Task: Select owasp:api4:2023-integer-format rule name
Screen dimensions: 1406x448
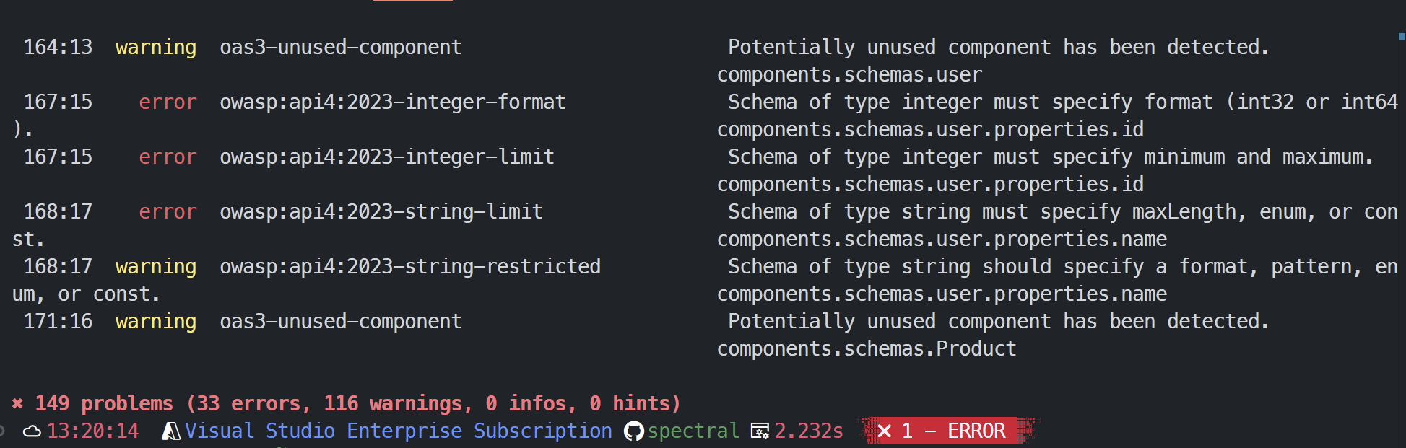Action: point(393,102)
